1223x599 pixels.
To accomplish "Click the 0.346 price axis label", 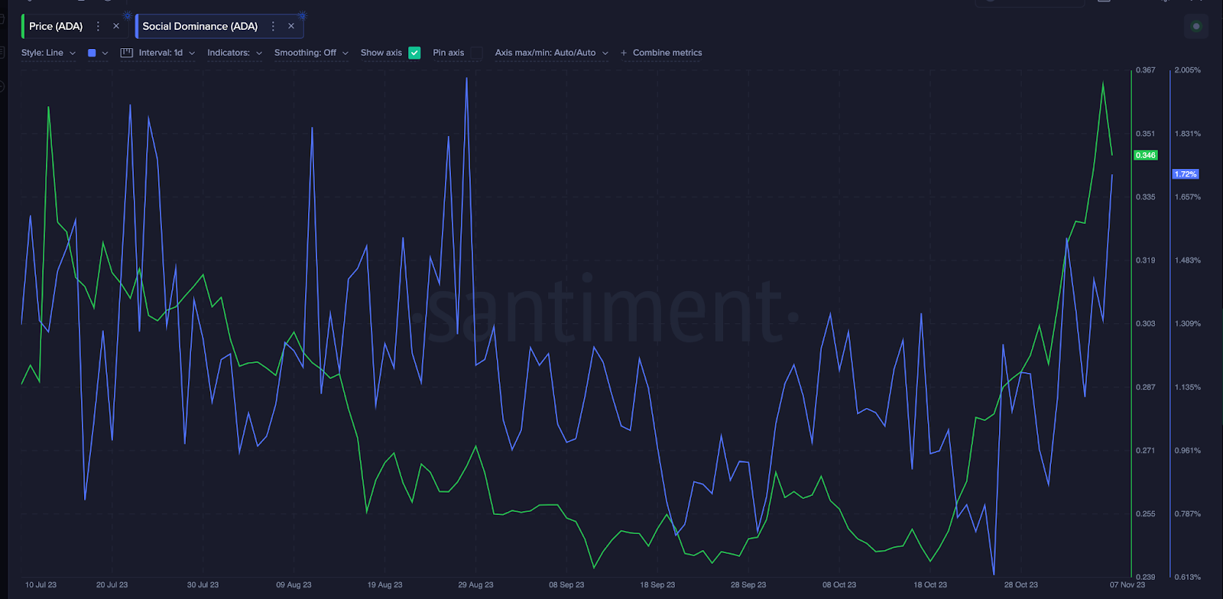I will [x=1146, y=155].
